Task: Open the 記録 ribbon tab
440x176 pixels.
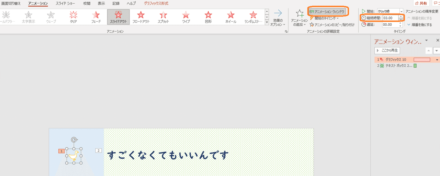Action: pos(116,3)
